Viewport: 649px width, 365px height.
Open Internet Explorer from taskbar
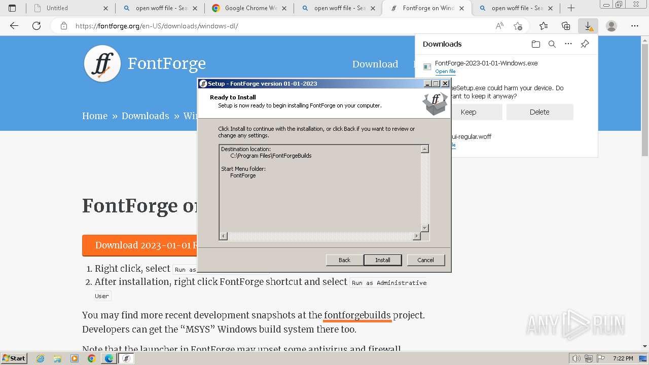[41, 358]
